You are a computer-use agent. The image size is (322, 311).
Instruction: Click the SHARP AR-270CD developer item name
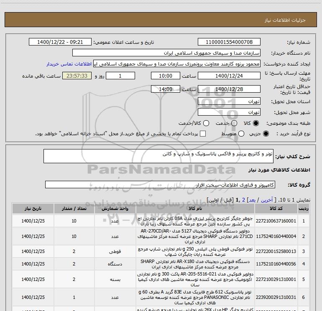tap(195, 236)
